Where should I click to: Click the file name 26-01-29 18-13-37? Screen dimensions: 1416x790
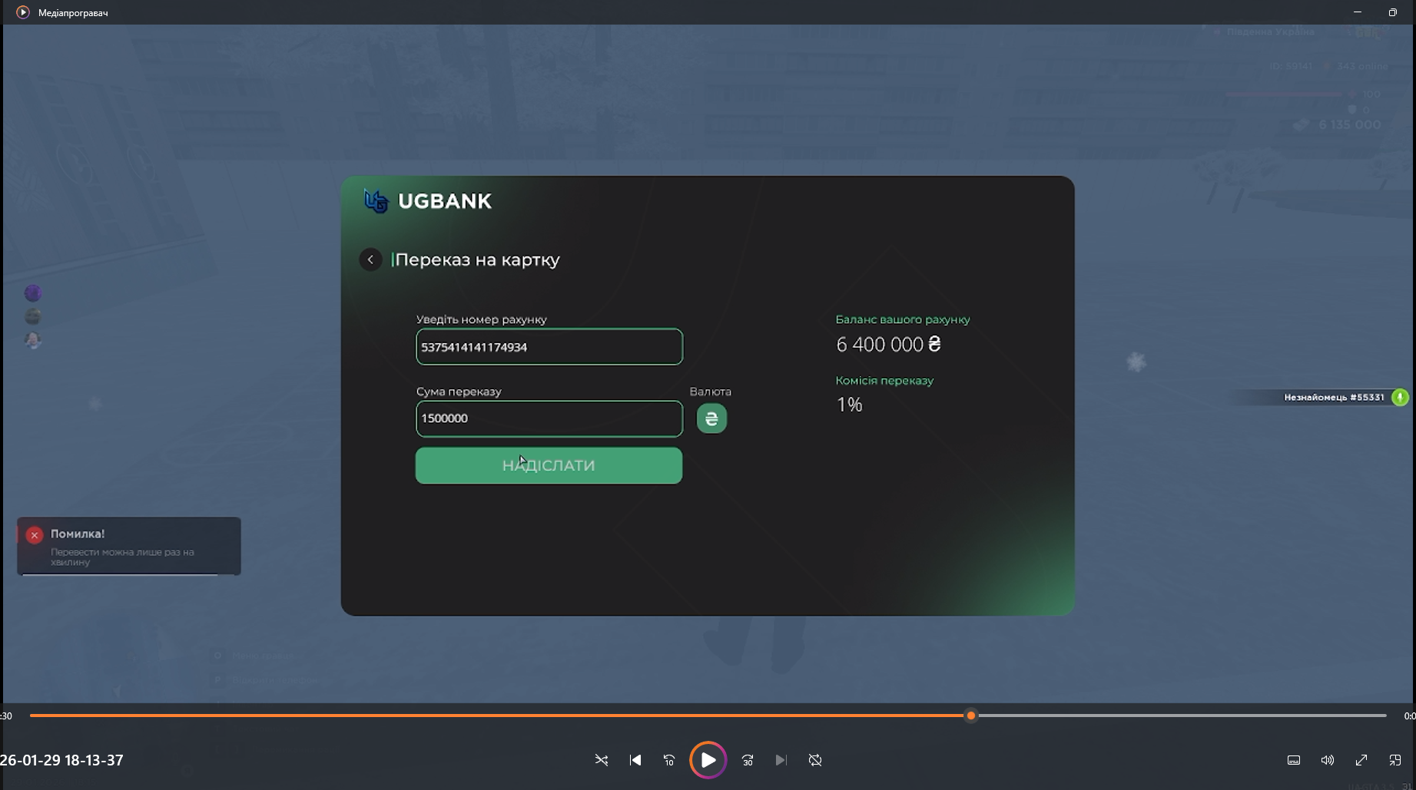[61, 760]
